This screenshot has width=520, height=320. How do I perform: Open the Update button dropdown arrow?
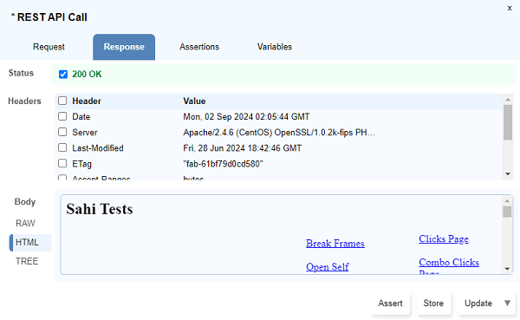(507, 303)
